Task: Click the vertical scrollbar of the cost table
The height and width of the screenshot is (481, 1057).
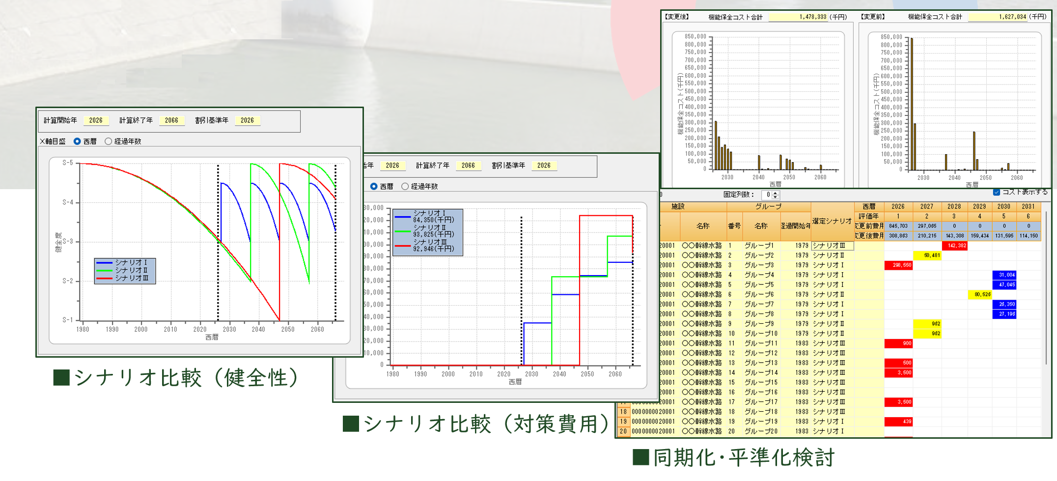Action: point(1046,295)
